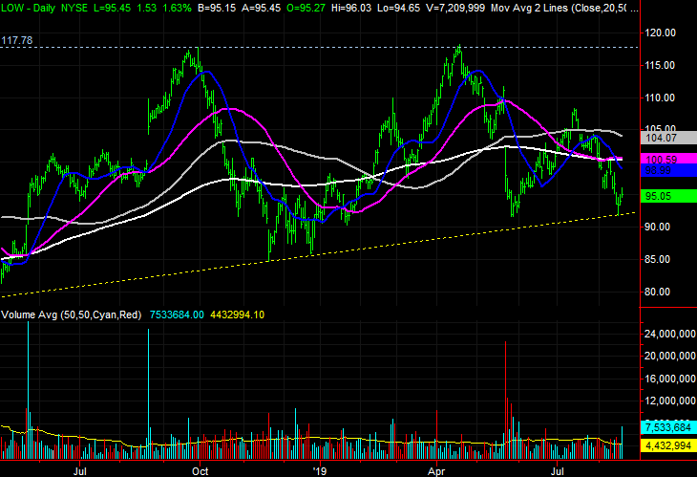Click the cyan volume value 7533684.00
The height and width of the screenshot is (477, 697).
pos(177,315)
